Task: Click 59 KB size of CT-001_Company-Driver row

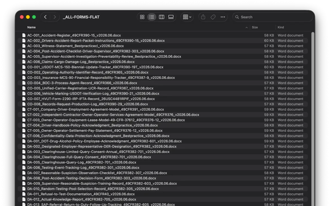Action: [269, 109]
